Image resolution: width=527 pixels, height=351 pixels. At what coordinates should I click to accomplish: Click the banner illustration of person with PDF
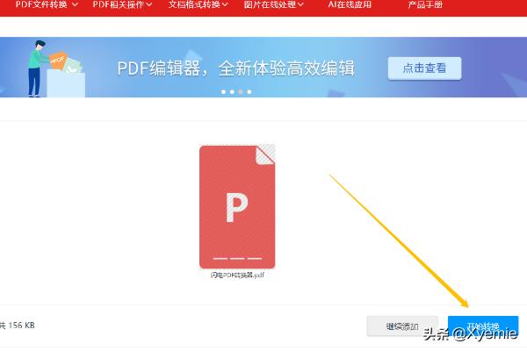(54, 68)
